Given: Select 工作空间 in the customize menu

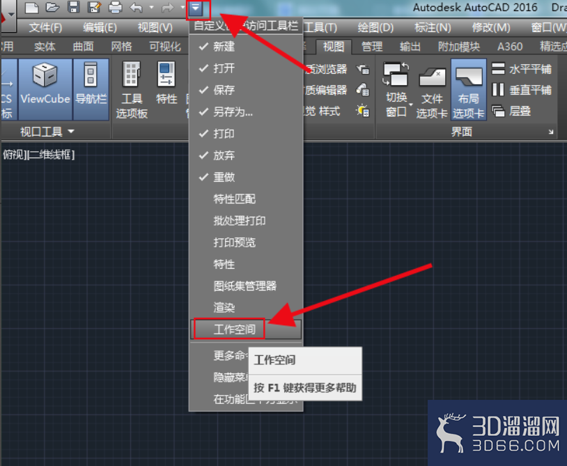Looking at the screenshot, I should point(246,329).
